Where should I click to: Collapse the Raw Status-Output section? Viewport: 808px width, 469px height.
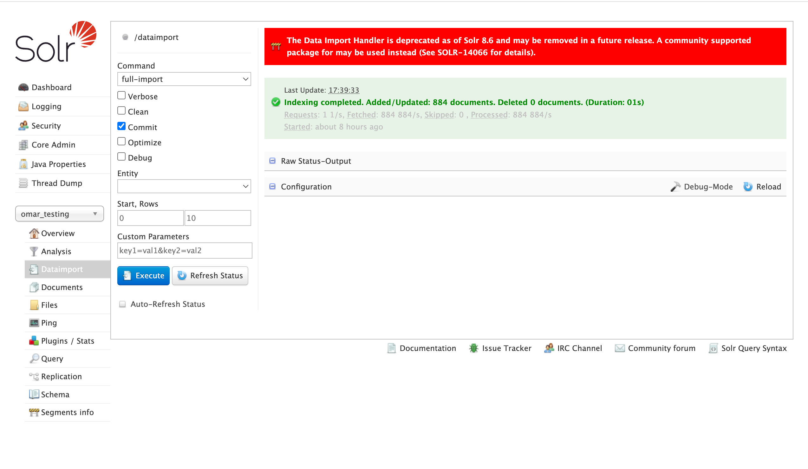(x=272, y=161)
